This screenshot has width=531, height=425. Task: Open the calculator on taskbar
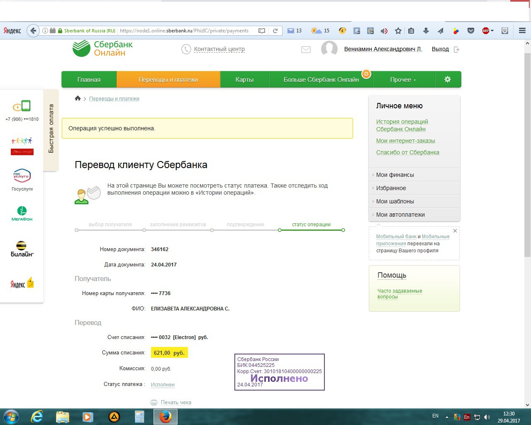139,417
